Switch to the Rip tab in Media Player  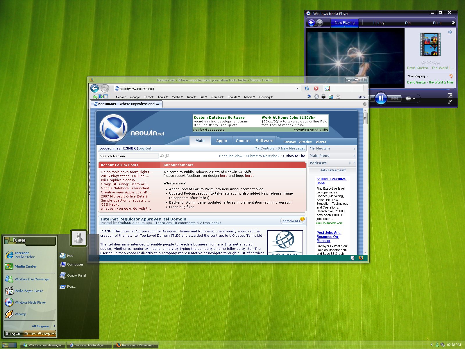(x=408, y=23)
